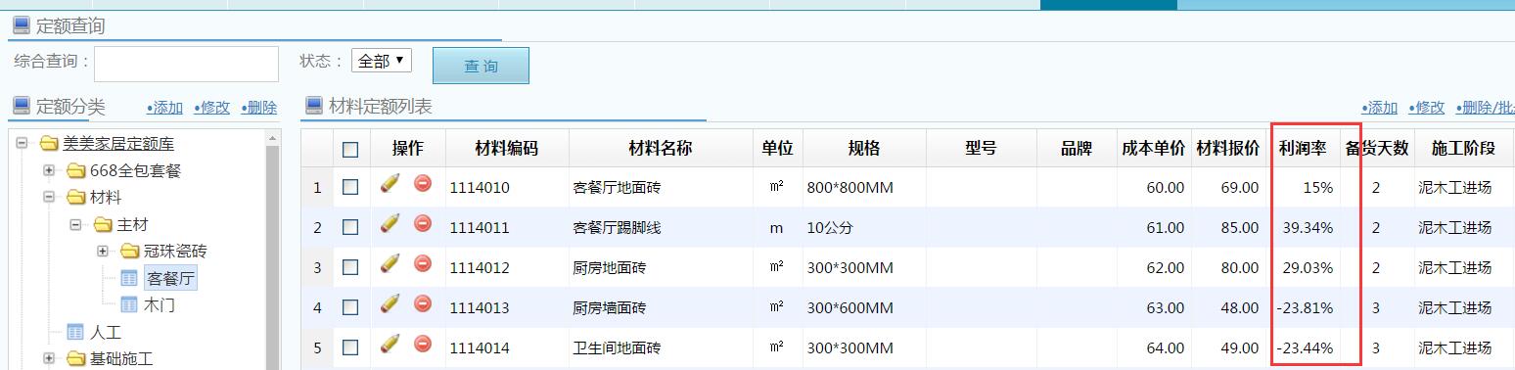Click the 查询 search button
Image resolution: width=1515 pixels, height=370 pixels.
click(x=481, y=66)
